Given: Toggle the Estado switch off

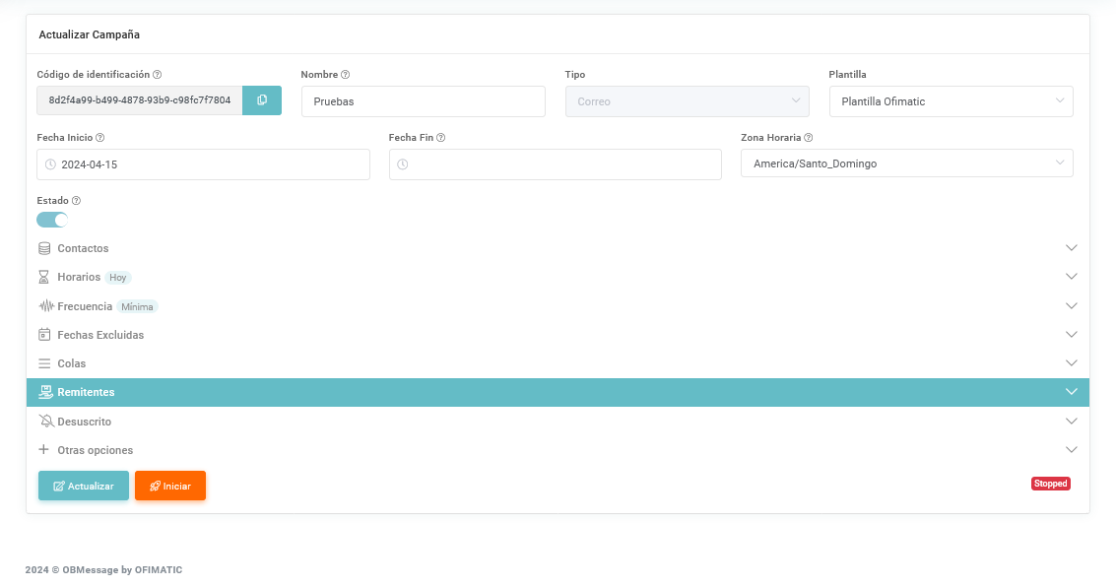Looking at the screenshot, I should click(x=52, y=220).
